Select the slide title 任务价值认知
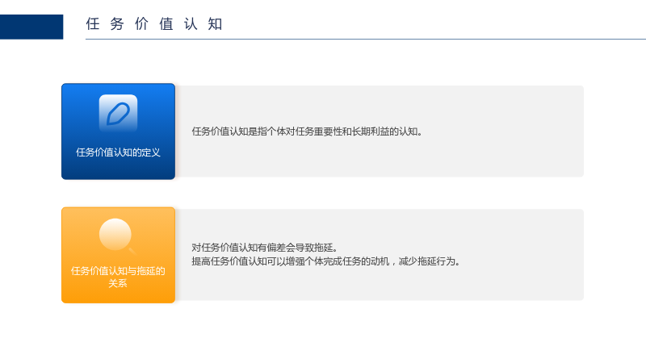 pos(154,24)
